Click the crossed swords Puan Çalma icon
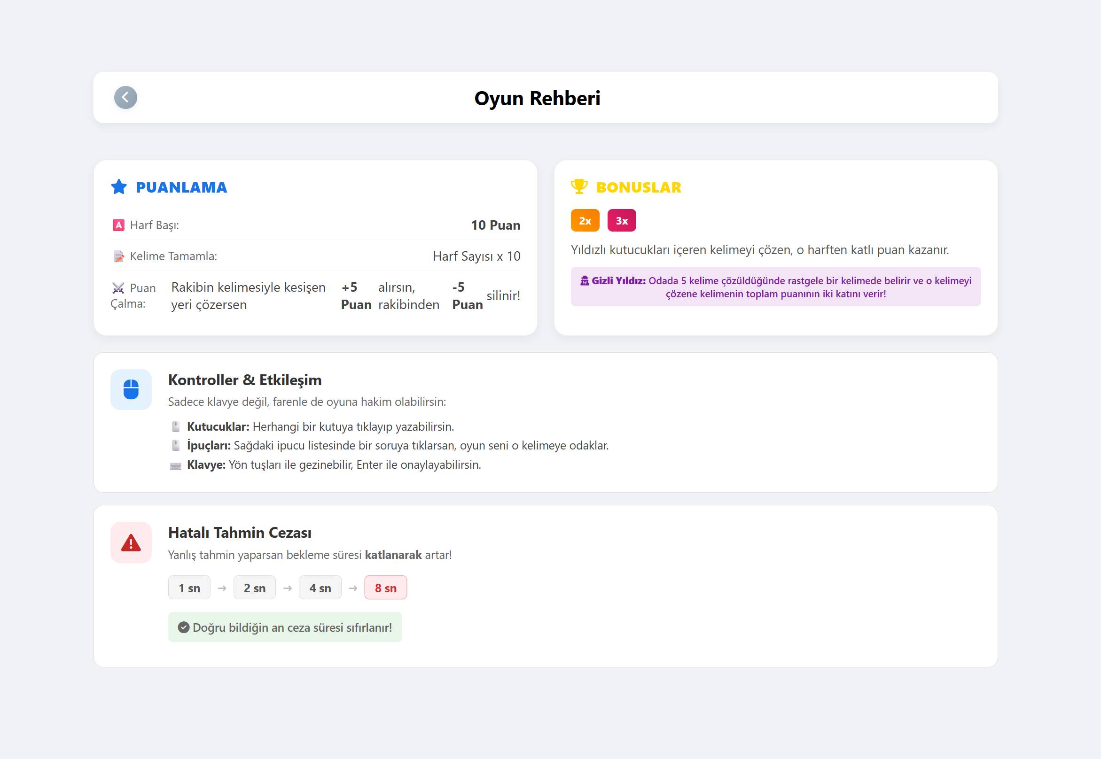The height and width of the screenshot is (759, 1101). click(x=118, y=288)
